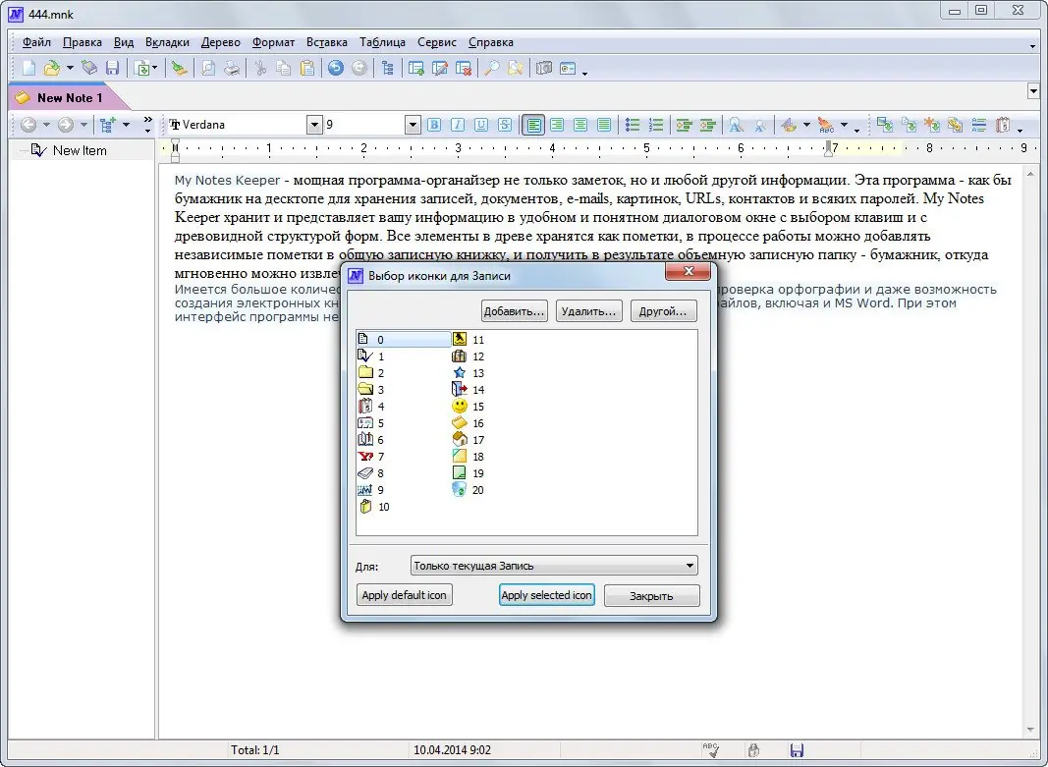Click the print preview icon
The image size is (1048, 767).
pyautogui.click(x=208, y=68)
